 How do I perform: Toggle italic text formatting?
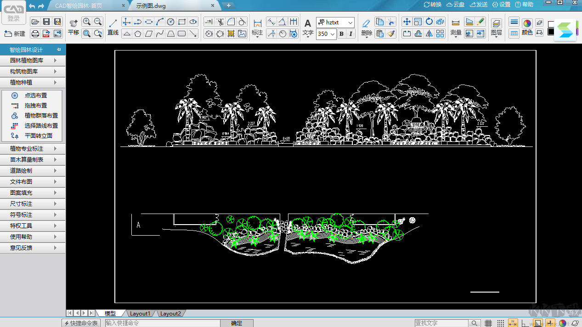pyautogui.click(x=351, y=34)
